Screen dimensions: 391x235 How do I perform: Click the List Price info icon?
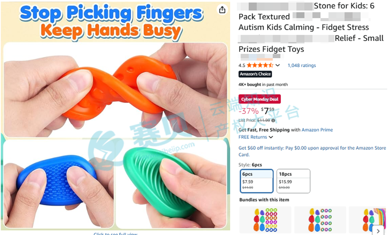273,120
